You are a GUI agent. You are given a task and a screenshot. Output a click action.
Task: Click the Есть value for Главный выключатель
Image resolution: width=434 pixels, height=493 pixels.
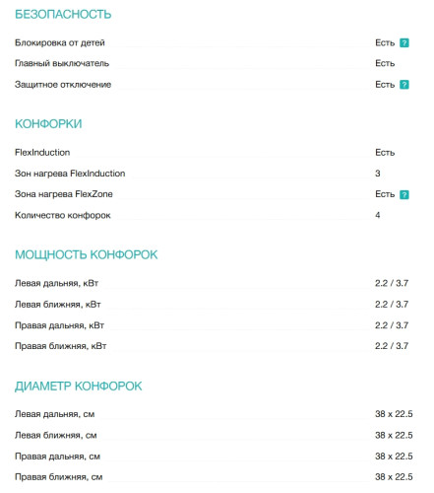(x=385, y=63)
